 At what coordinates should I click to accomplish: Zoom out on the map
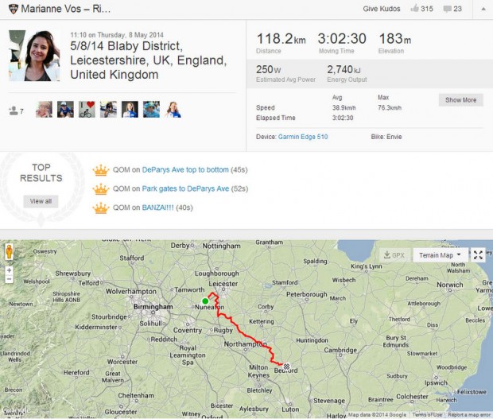[x=10, y=279]
